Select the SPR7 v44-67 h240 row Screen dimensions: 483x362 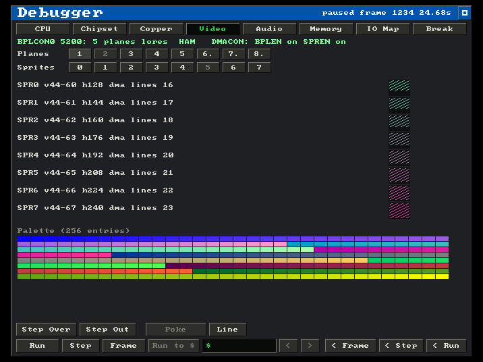click(95, 208)
